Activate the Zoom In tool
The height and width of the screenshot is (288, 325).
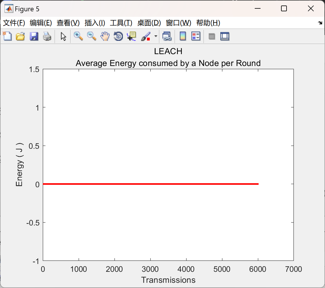(78, 36)
